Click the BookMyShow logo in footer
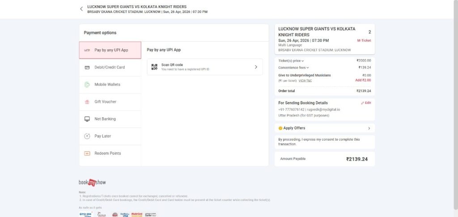Image resolution: width=458 pixels, height=217 pixels. 92,182
